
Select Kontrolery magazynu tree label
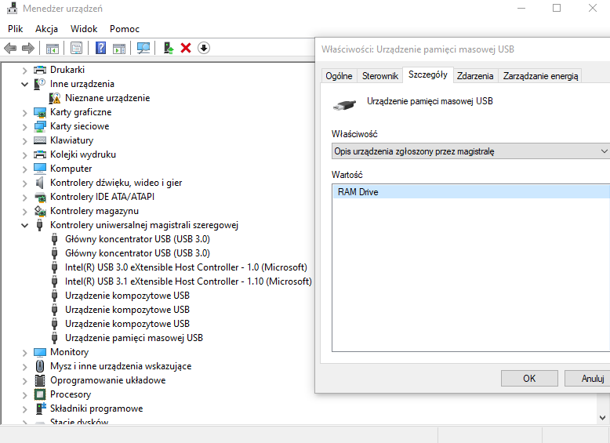(x=94, y=211)
